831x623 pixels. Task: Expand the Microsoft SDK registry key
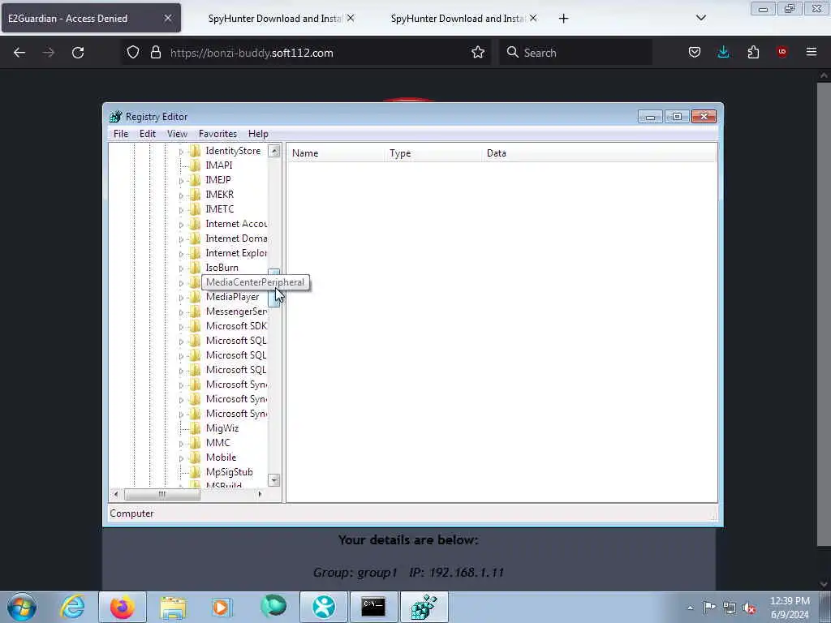tap(181, 327)
